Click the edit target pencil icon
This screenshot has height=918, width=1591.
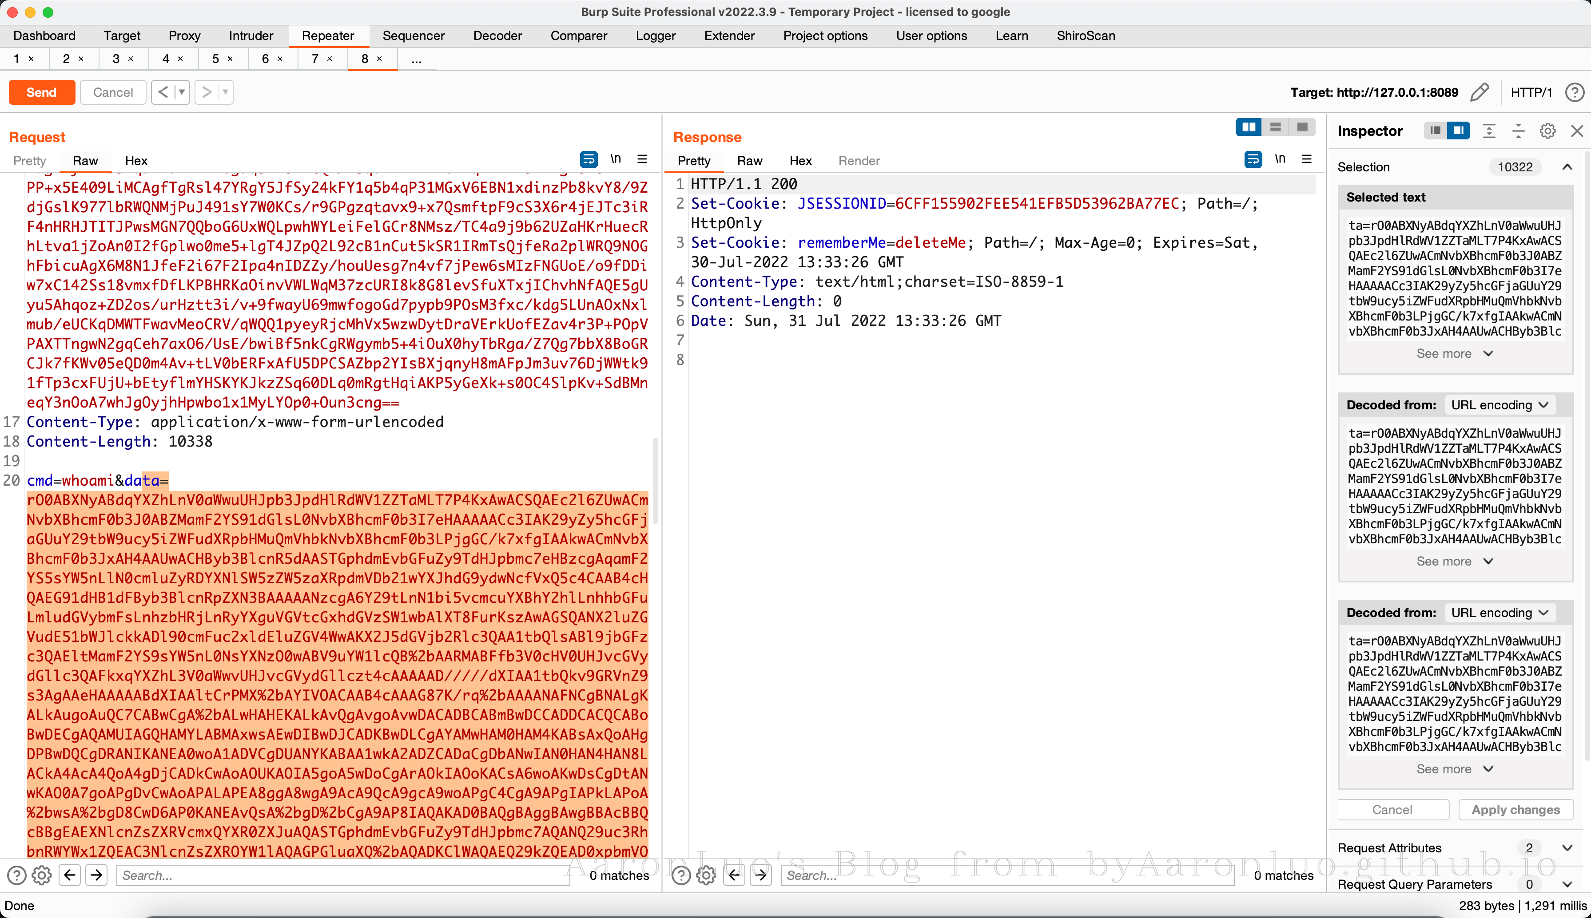(1479, 93)
